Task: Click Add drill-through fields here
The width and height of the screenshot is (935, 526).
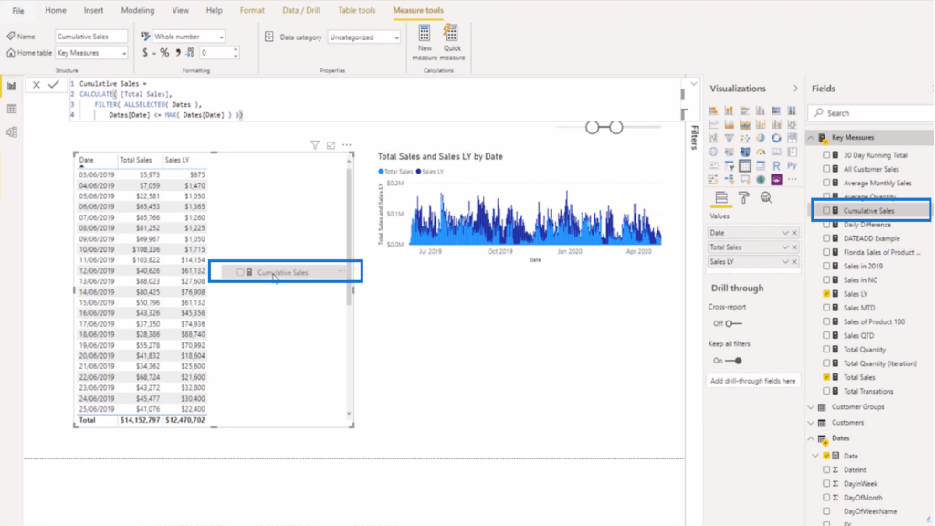Action: [x=753, y=381]
